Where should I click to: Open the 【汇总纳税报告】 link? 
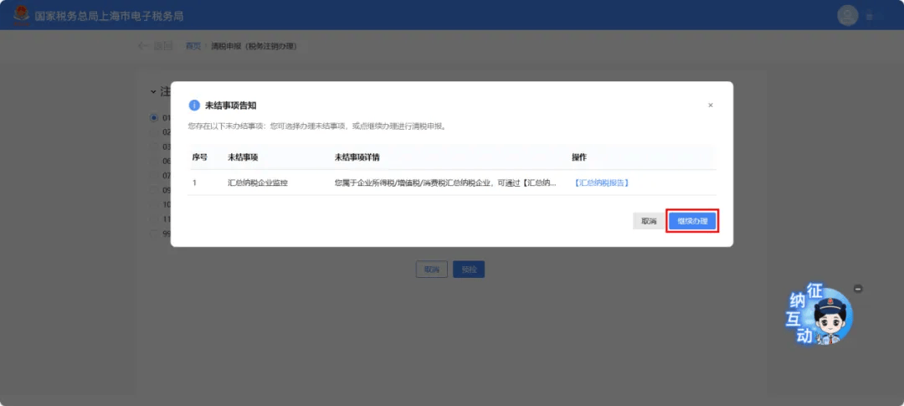coord(601,182)
